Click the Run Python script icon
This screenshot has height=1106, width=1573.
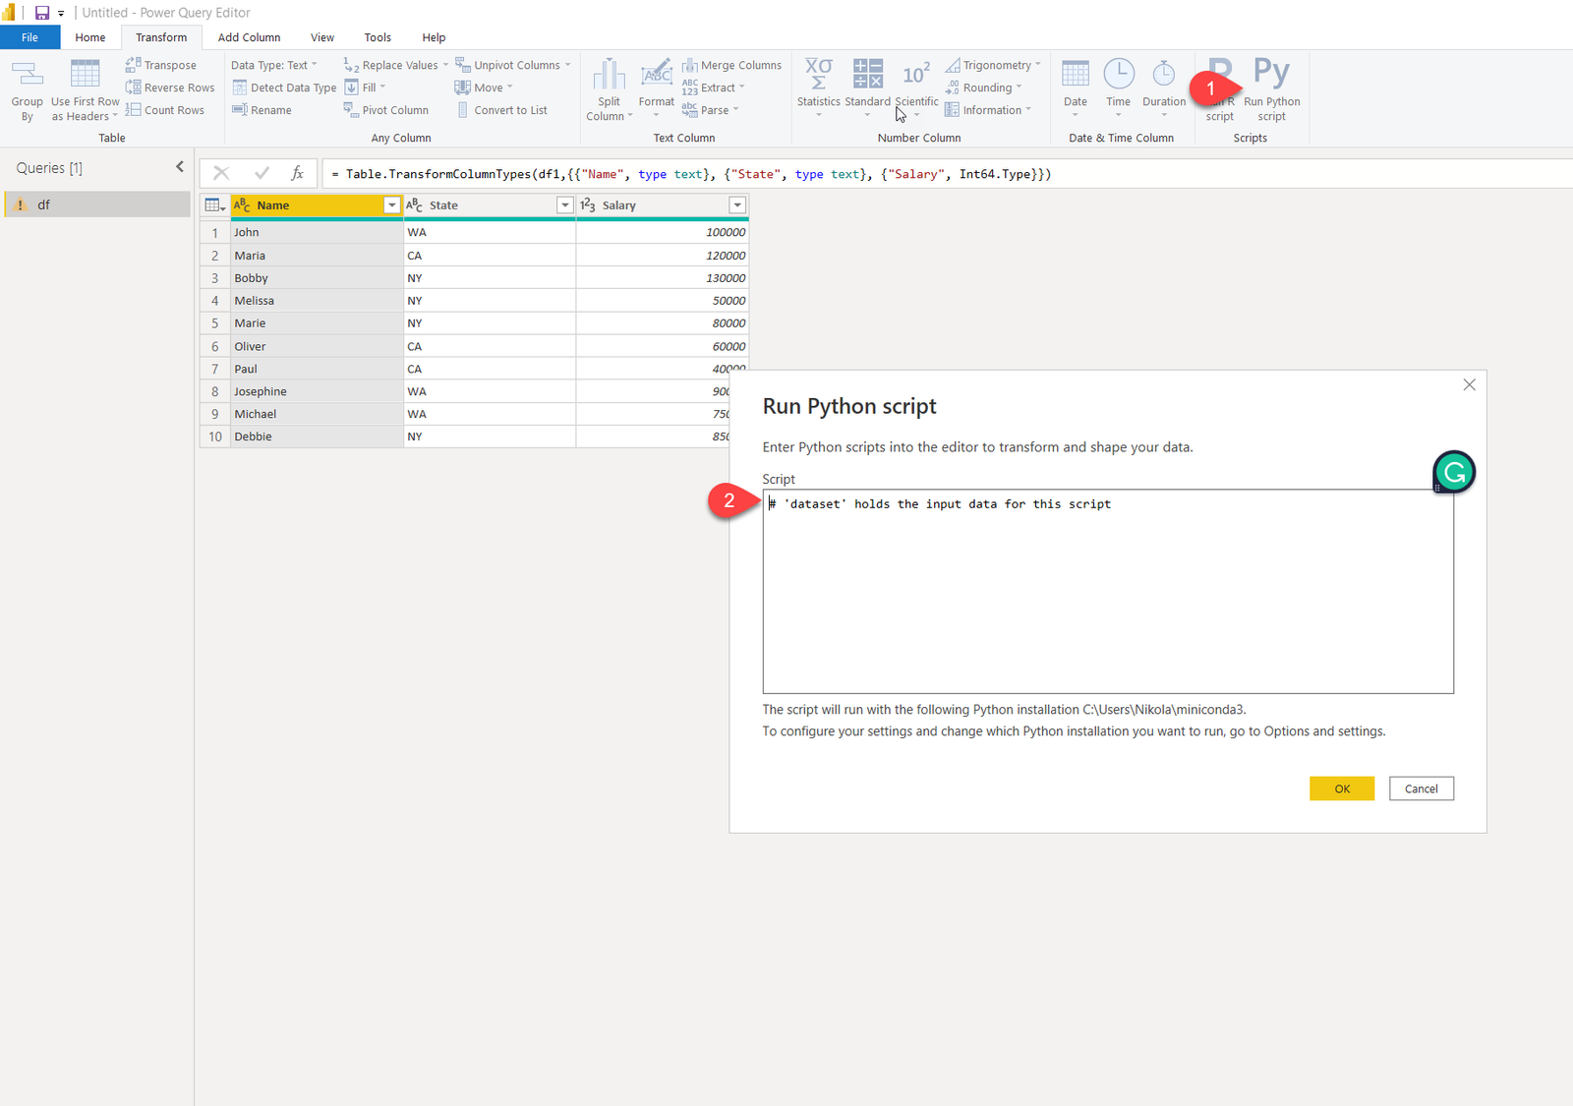(1271, 74)
